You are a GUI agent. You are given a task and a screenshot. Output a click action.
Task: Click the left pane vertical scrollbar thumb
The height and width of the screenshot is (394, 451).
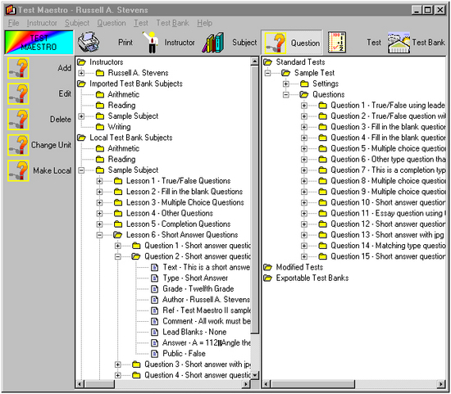click(x=255, y=200)
